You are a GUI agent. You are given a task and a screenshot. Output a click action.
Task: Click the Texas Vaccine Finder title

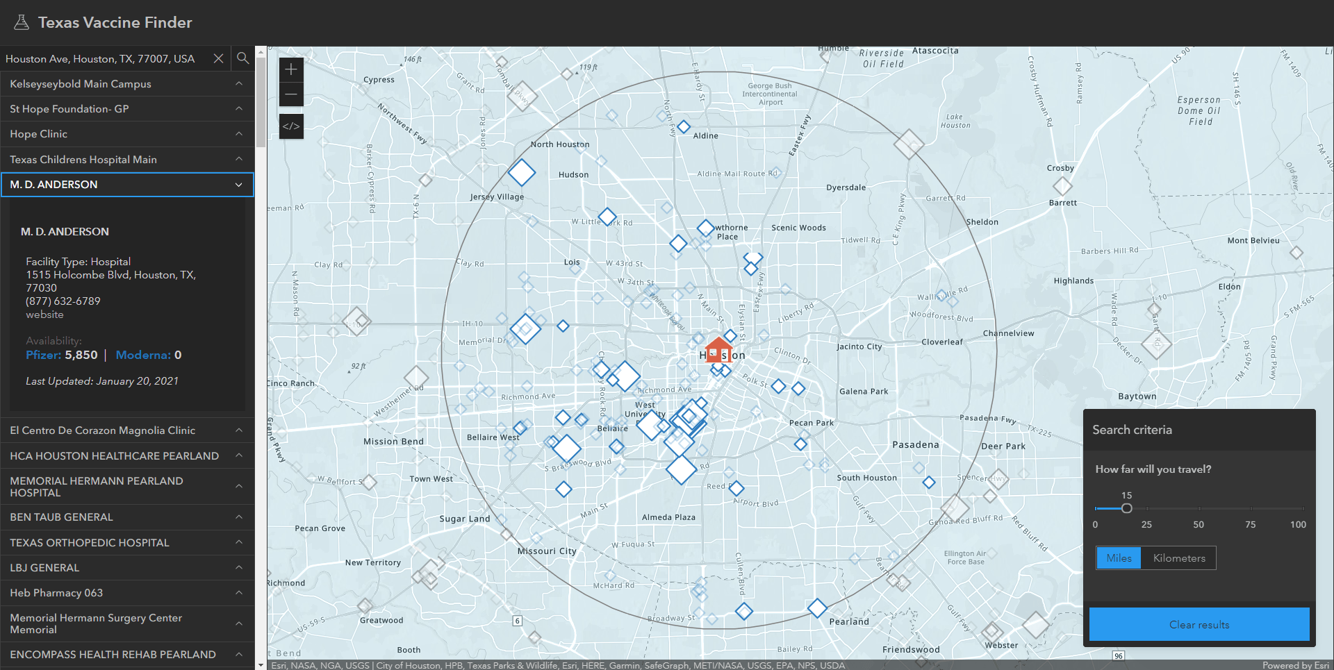point(115,22)
